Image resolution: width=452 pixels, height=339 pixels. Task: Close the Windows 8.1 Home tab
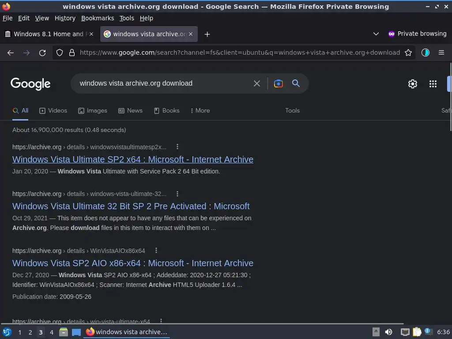point(91,34)
